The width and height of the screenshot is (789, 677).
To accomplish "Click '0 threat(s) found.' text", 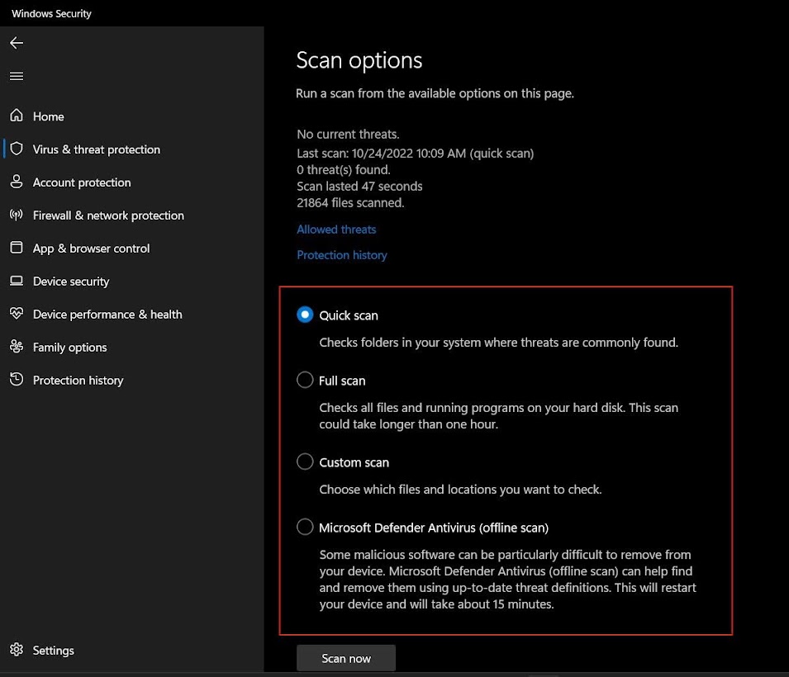I will 343,170.
